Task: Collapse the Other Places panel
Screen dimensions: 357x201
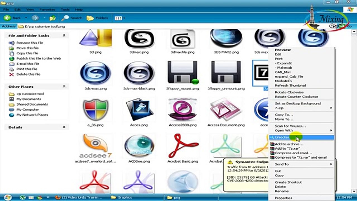Action: 64,87
